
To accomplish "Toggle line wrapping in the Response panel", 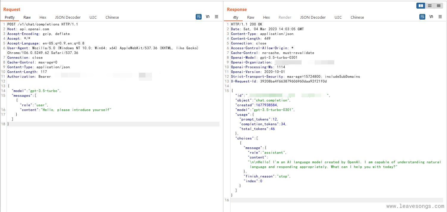I will pyautogui.click(x=422, y=17).
